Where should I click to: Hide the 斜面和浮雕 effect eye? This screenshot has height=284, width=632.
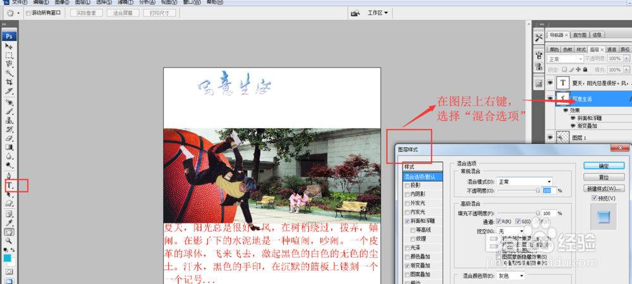pos(573,118)
